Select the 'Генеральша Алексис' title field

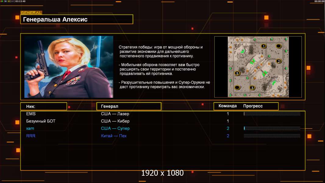[77, 19]
